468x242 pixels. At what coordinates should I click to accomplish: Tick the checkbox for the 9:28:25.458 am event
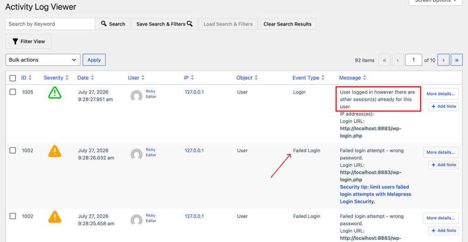[x=12, y=216]
